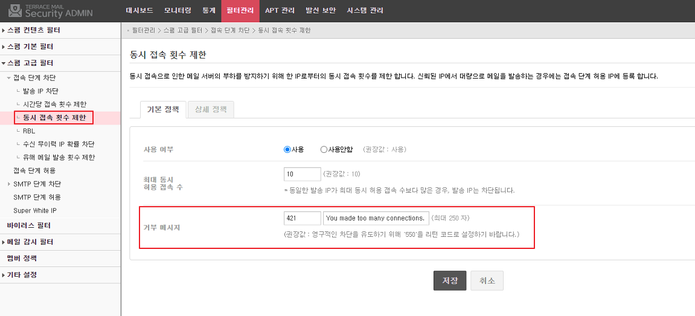Screen dimensions: 695x316
Task: Open the APT 관리 menu
Action: 280,10
